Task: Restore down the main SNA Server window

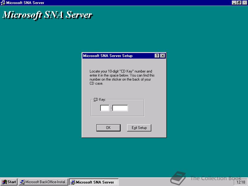Action: coord(239,3)
